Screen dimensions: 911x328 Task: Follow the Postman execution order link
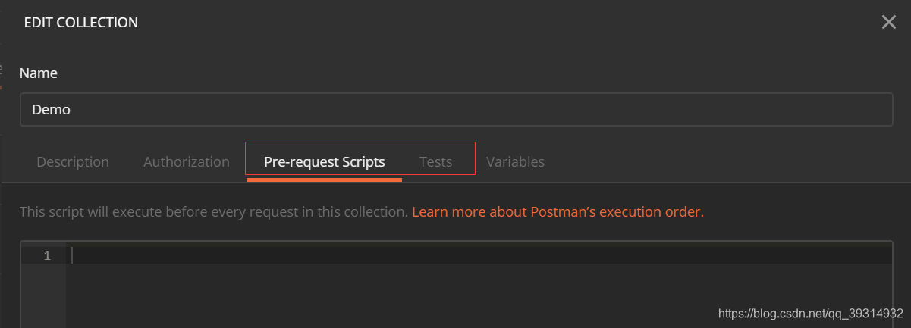pos(558,212)
